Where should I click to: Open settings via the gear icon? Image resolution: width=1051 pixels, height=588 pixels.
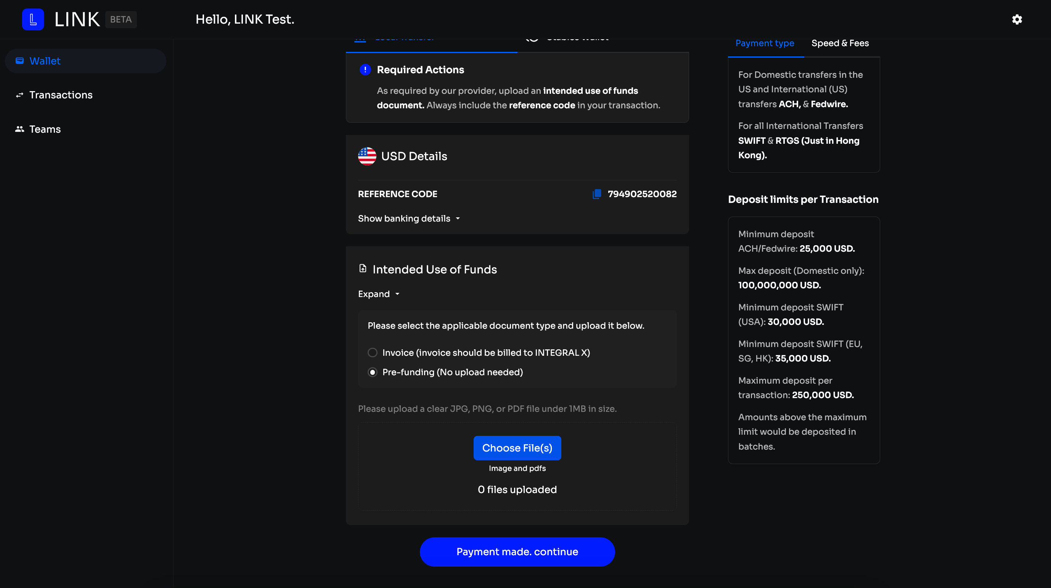click(1017, 19)
